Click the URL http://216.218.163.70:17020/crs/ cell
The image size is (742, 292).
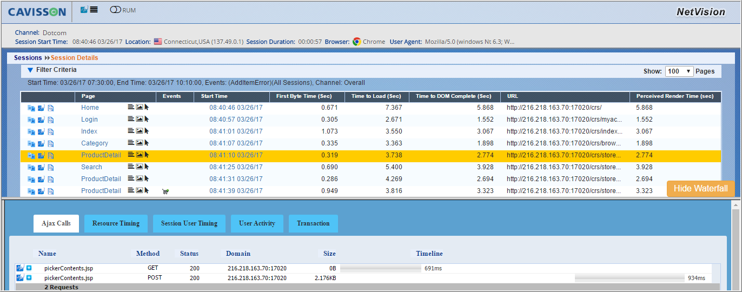pos(554,108)
